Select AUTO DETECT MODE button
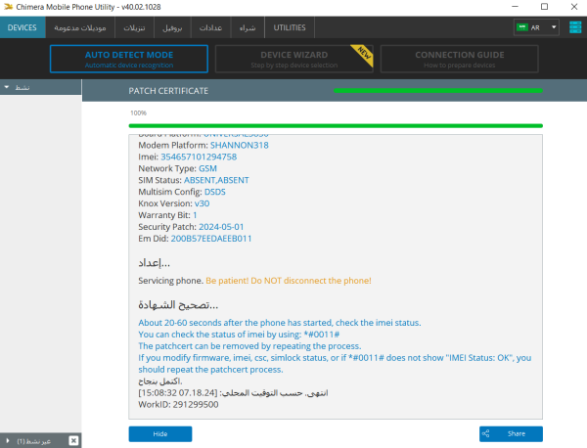 129,59
